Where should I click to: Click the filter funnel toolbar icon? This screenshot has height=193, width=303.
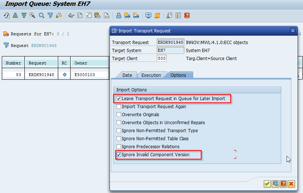click(x=50, y=15)
